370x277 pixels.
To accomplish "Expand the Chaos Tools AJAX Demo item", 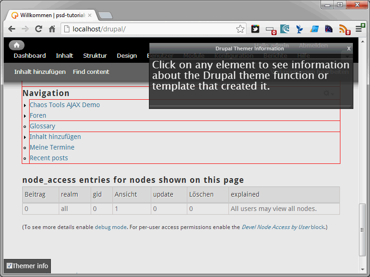I will [25, 105].
